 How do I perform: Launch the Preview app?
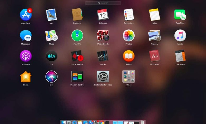coord(154,35)
